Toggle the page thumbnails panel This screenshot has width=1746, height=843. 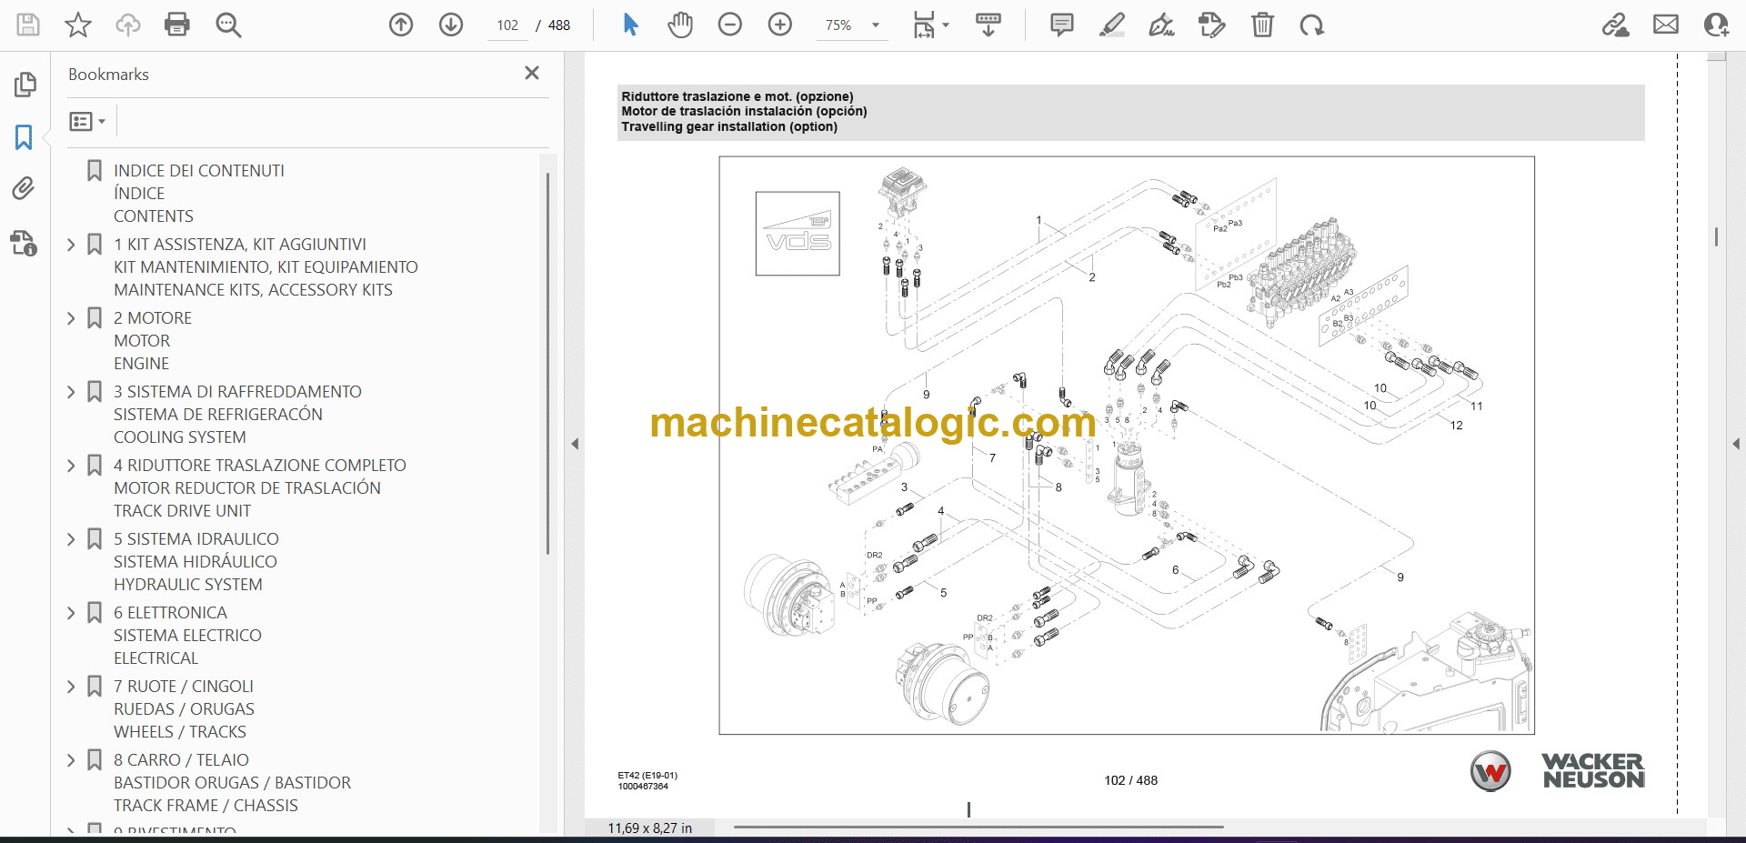(25, 85)
